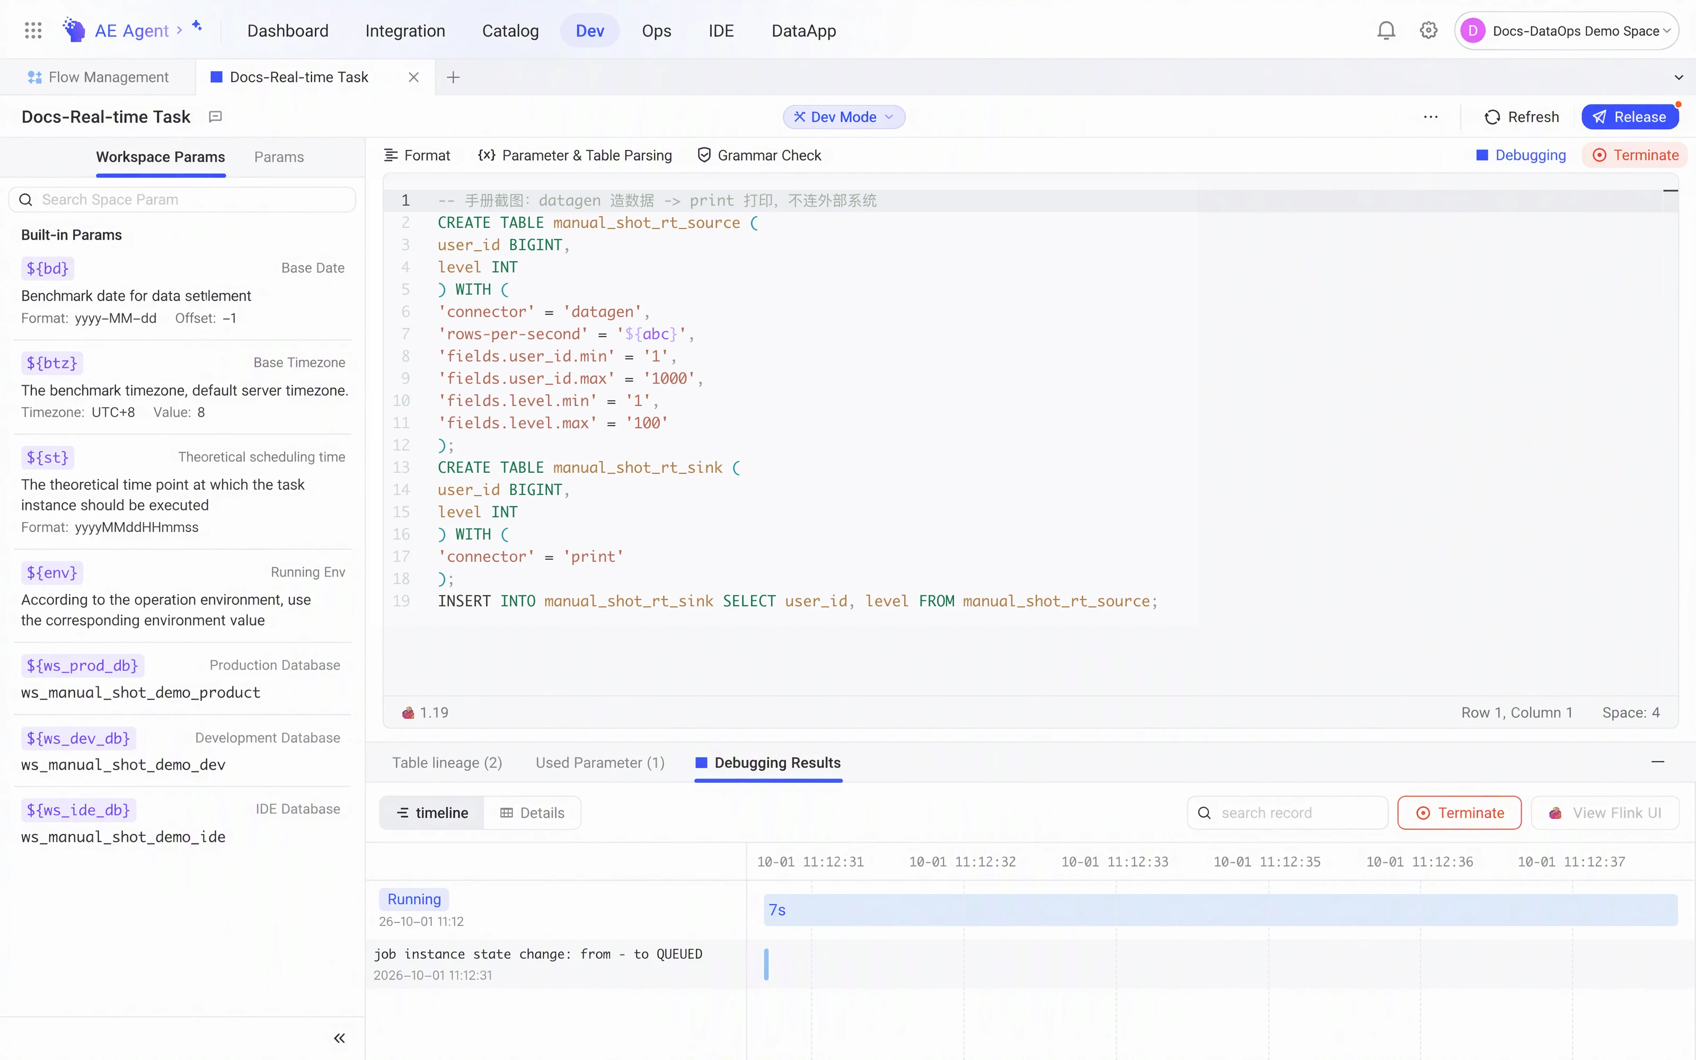The image size is (1696, 1060).
Task: Open the Integration menu
Action: point(405,31)
